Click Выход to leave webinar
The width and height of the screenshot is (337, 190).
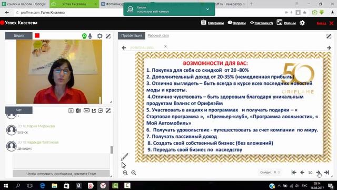coord(325,23)
